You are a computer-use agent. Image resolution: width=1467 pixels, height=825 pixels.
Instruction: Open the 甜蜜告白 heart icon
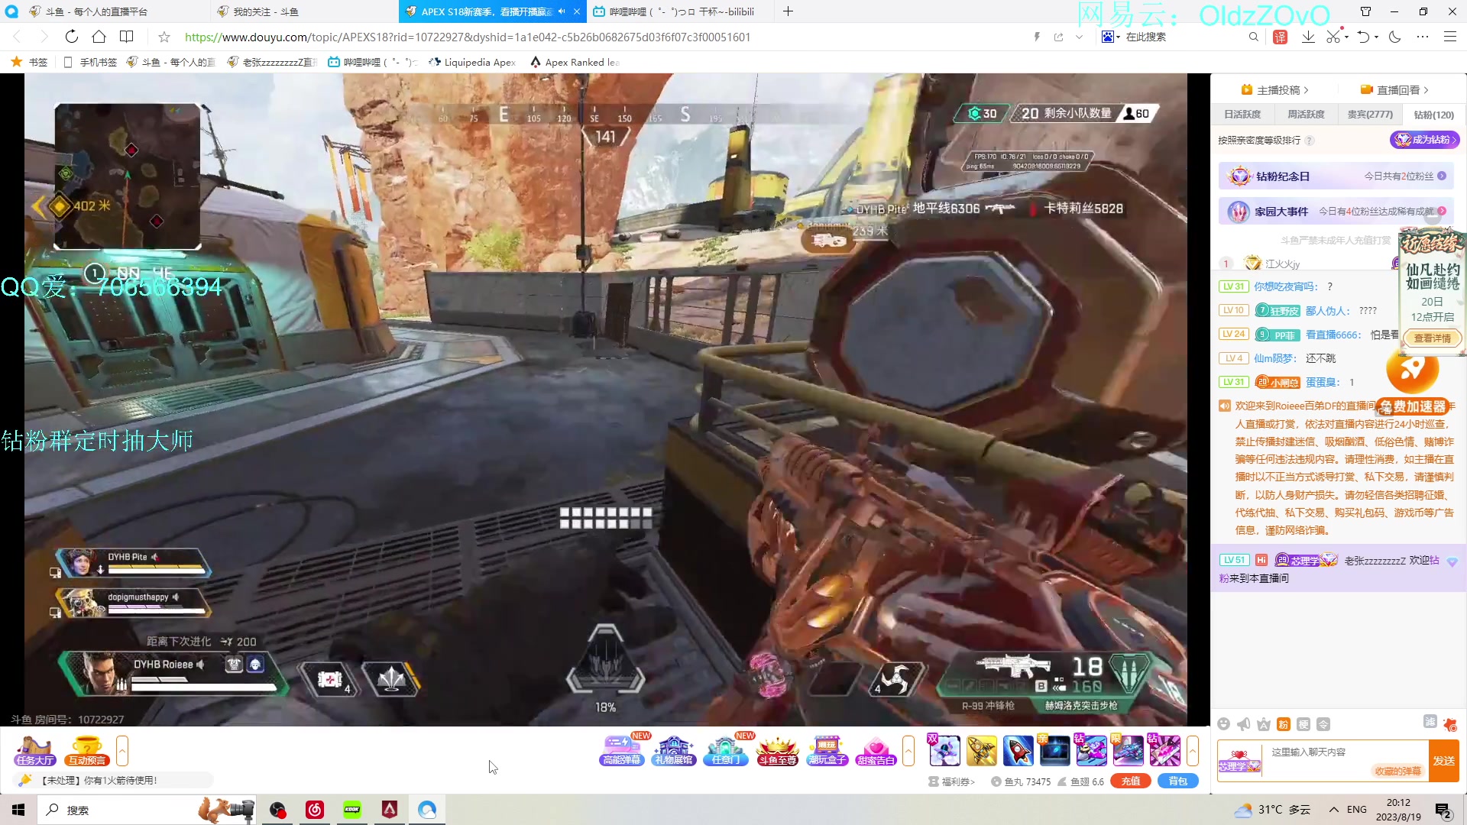point(876,750)
